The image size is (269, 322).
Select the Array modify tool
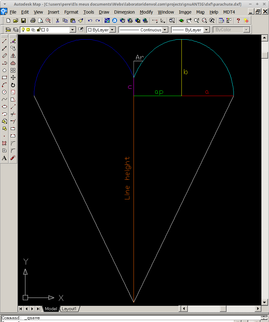[x=13, y=70]
